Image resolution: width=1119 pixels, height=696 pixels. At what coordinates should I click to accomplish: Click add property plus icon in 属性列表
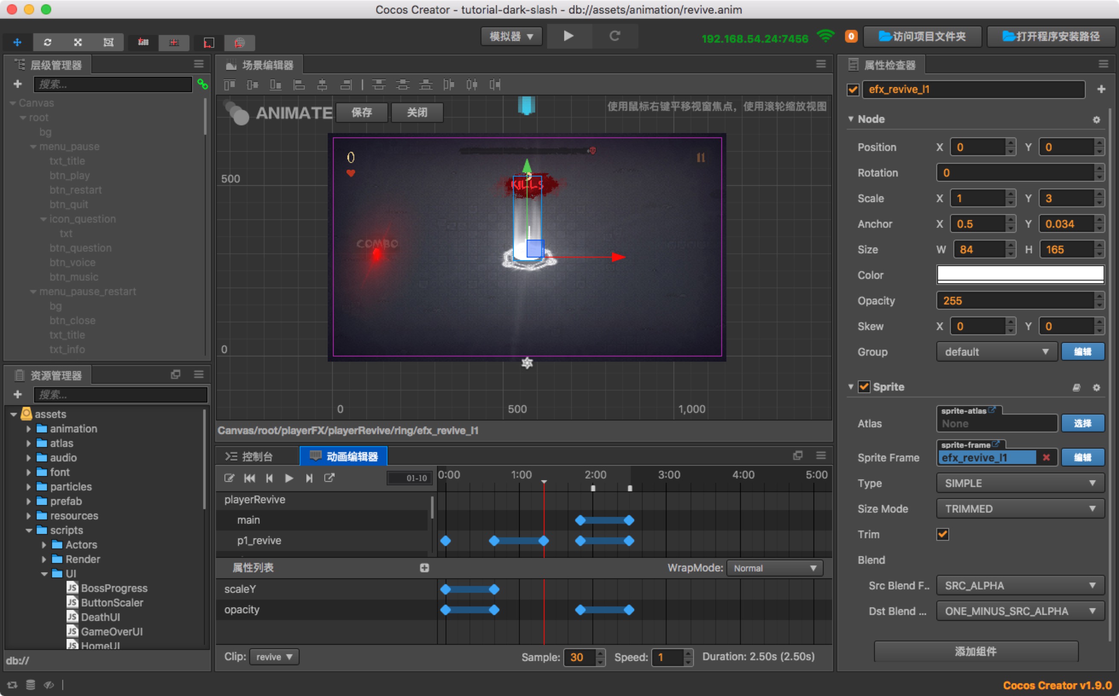(x=424, y=568)
